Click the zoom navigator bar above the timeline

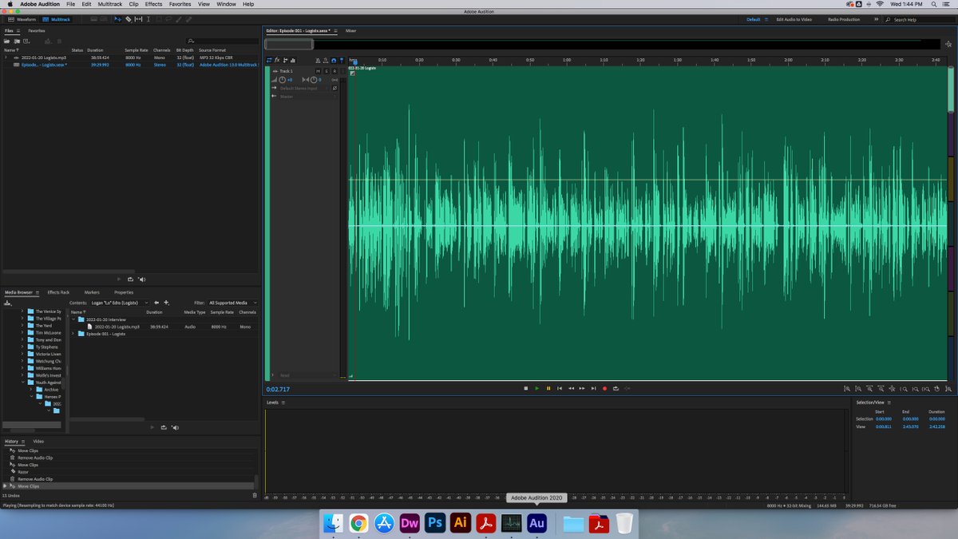[x=289, y=44]
